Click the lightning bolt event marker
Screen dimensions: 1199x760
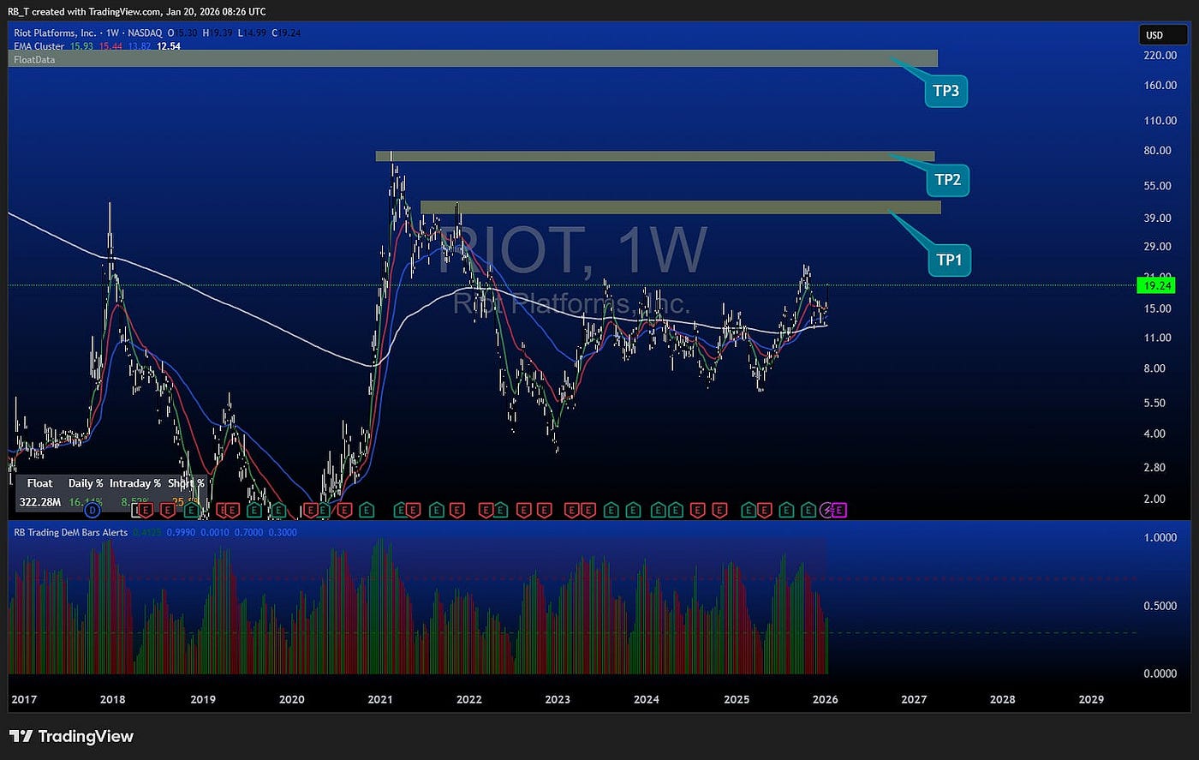click(827, 511)
